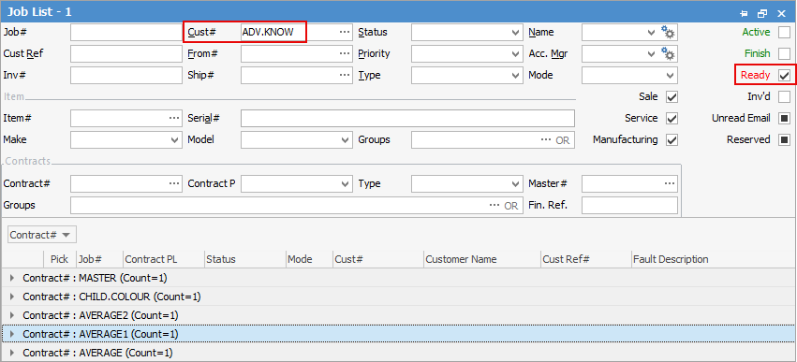The height and width of the screenshot is (362, 797).
Task: Click into the Fin. Ref. input field
Action: (x=629, y=205)
